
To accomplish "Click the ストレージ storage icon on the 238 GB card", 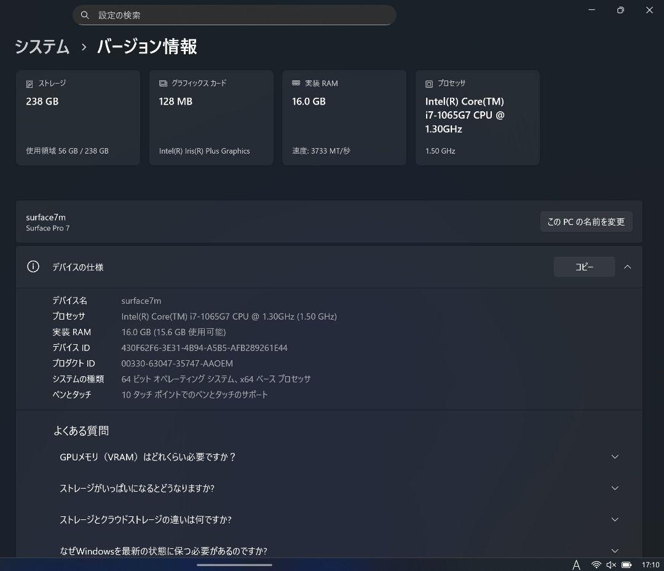I will [x=30, y=83].
